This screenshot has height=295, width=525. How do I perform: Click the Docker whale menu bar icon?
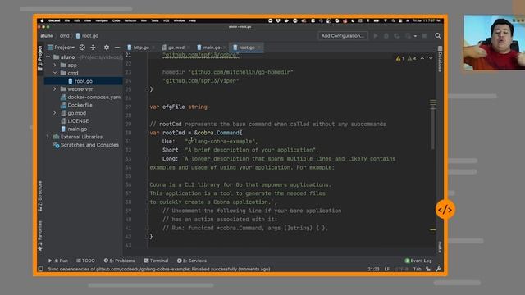point(286,20)
